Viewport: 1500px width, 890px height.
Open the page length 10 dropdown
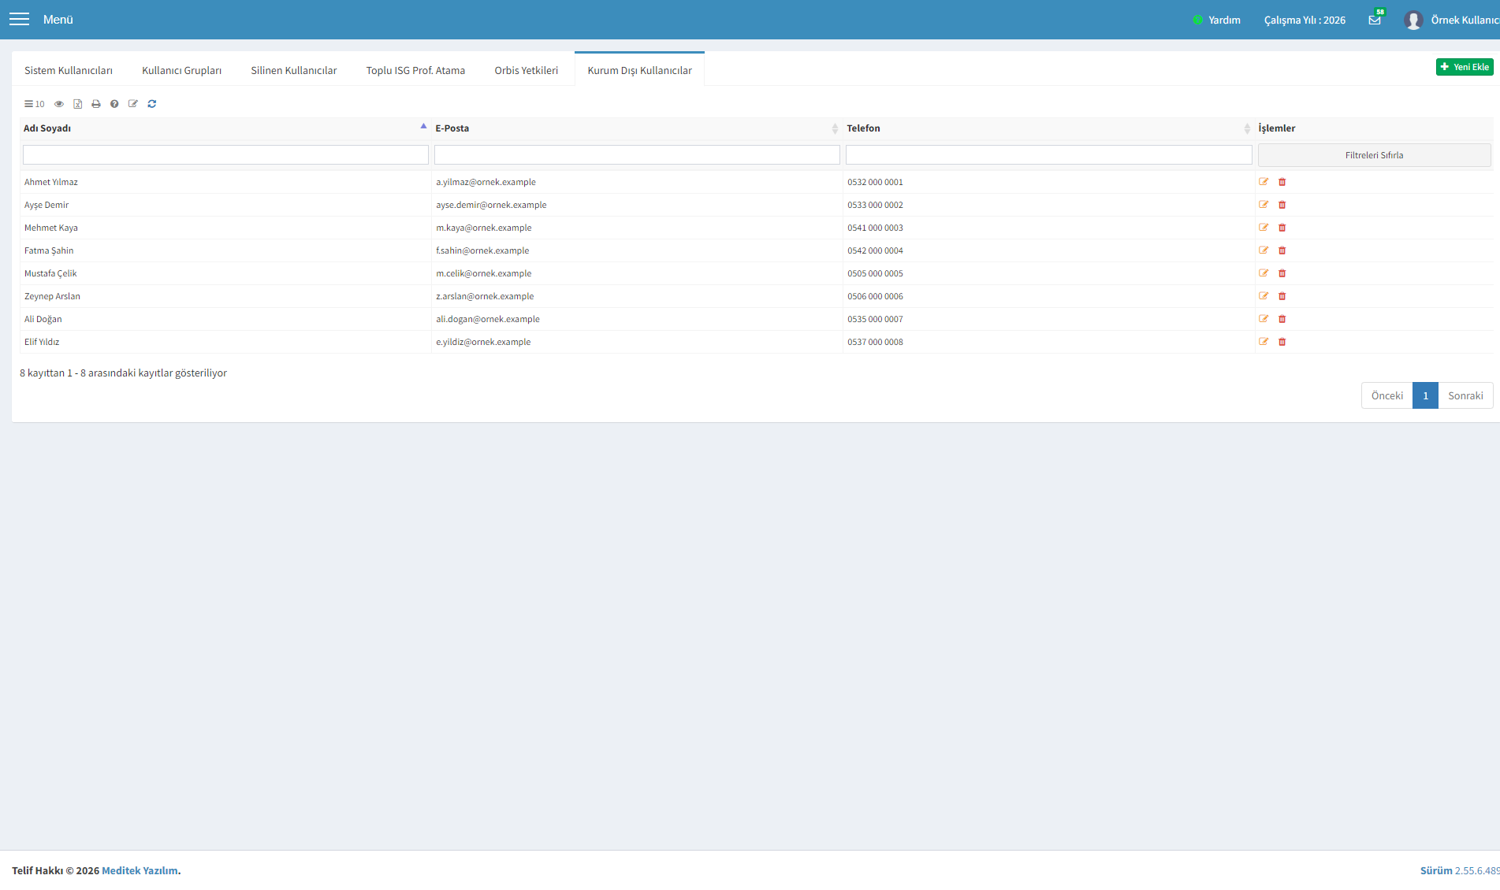click(34, 104)
